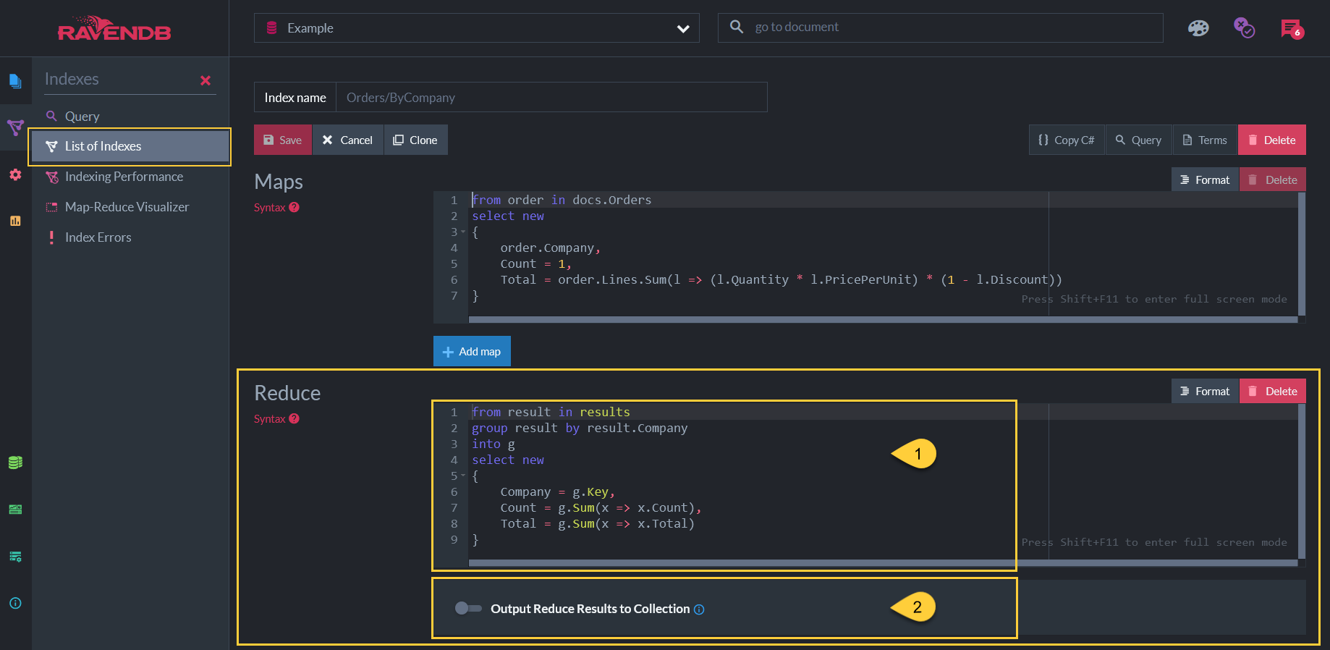Select Query in the Indexes menu
1330x650 pixels.
pyautogui.click(x=82, y=116)
